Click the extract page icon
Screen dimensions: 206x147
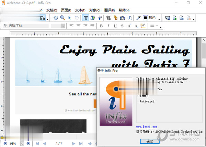click(182, 18)
